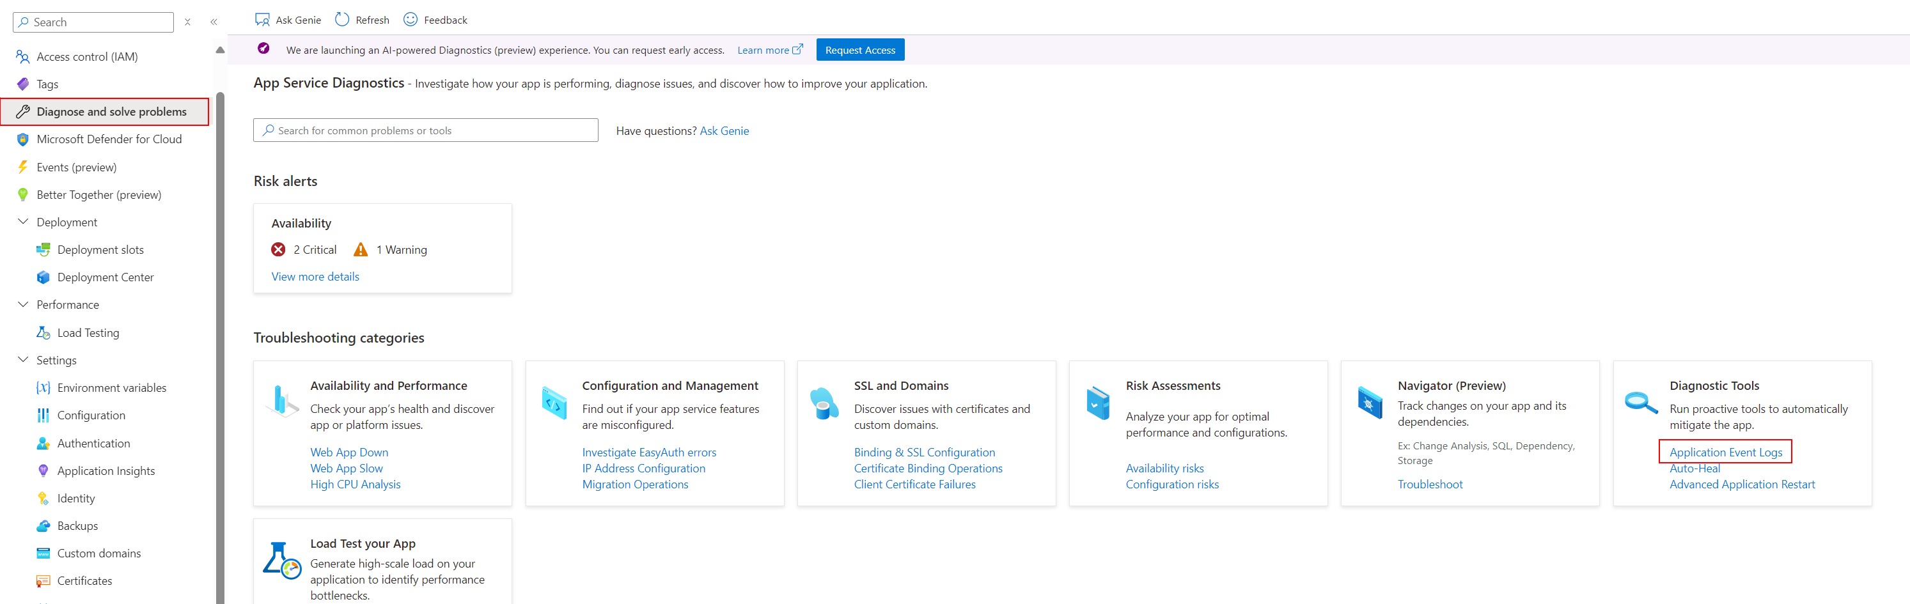This screenshot has height=604, width=1910.
Task: Clear the sidebar search with X button
Action: click(187, 22)
